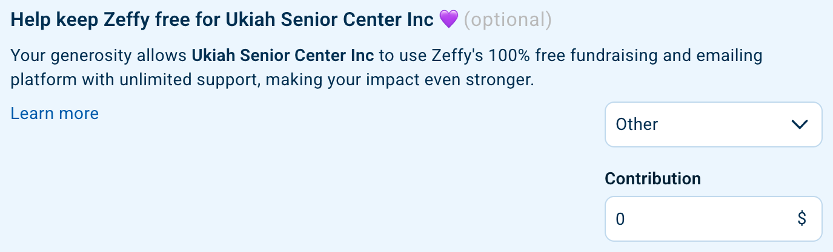
Task: Click the purple heart emoji
Action: pyautogui.click(x=448, y=20)
